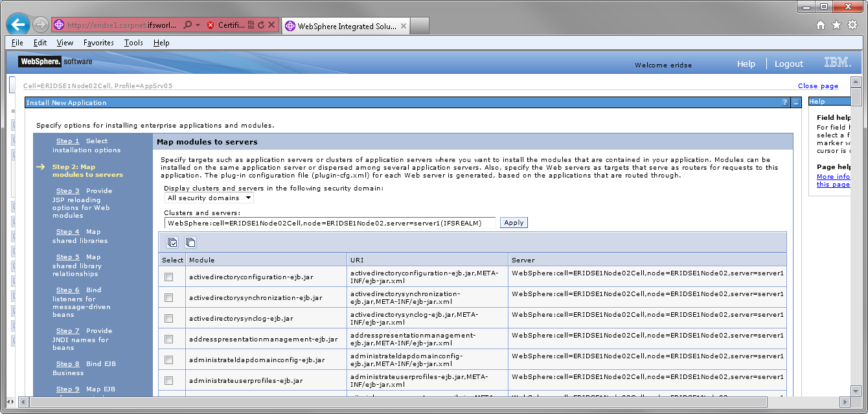Viewport: 868px width, 414px height.
Task: Collapse the Install New Application panel
Action: 797,102
